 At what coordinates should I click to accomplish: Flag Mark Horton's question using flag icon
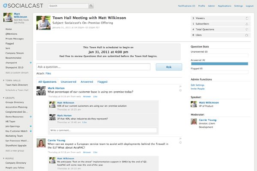[x=180, y=87]
